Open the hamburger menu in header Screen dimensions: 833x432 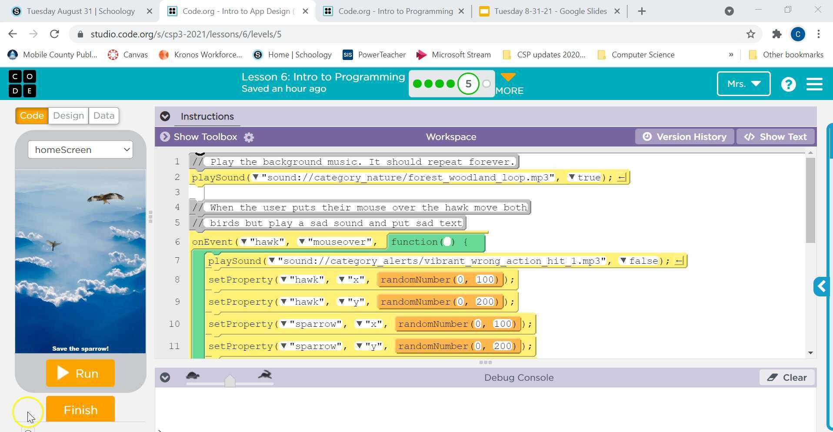tap(814, 84)
